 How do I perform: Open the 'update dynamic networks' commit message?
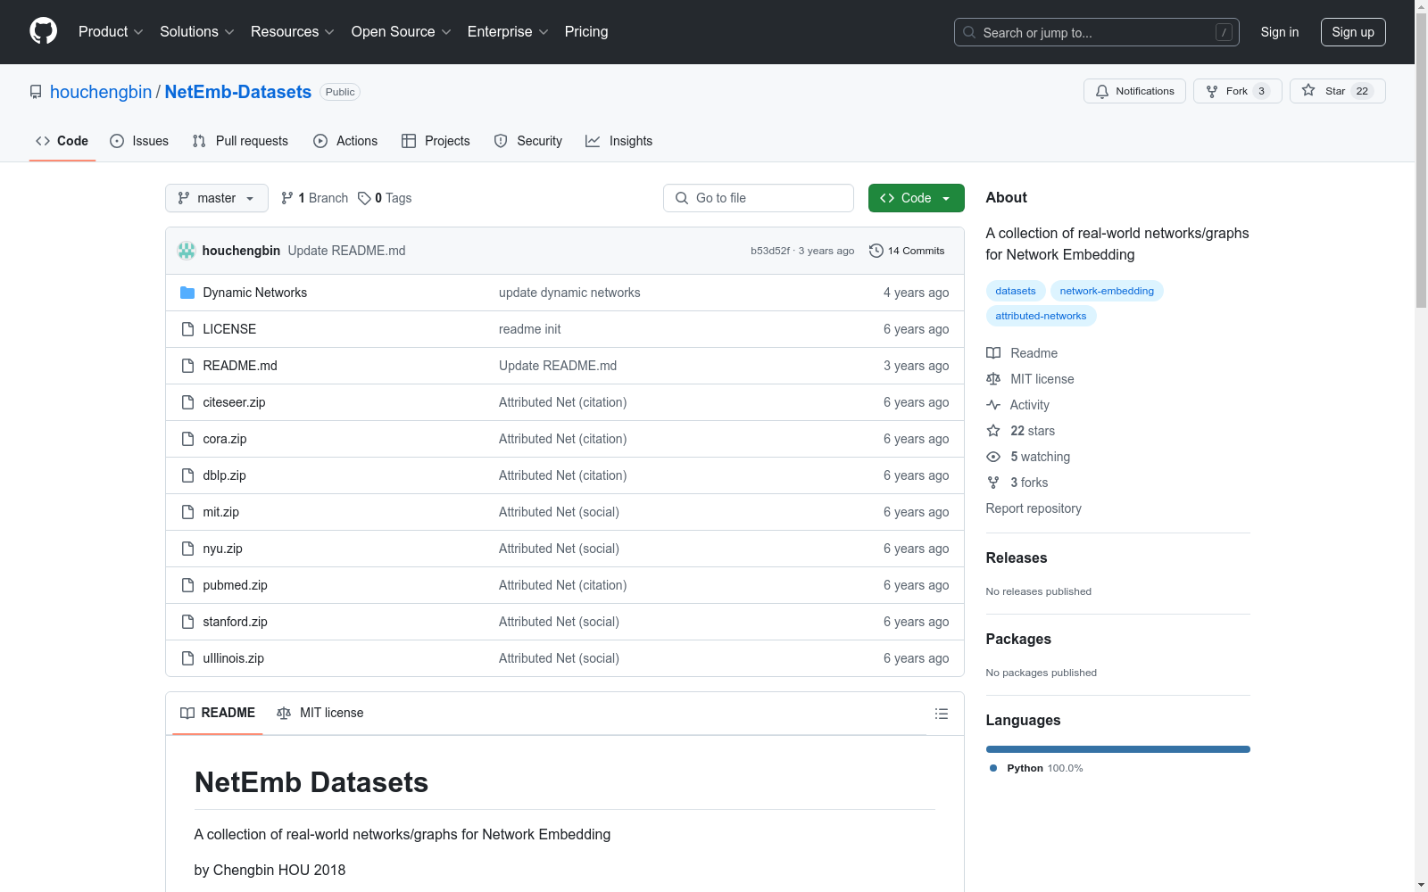click(x=569, y=293)
